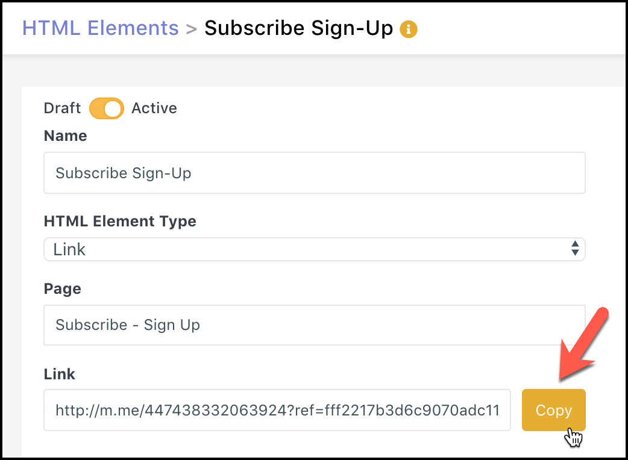
Task: Click the Subscribe Sign-Up page title
Action: (298, 29)
